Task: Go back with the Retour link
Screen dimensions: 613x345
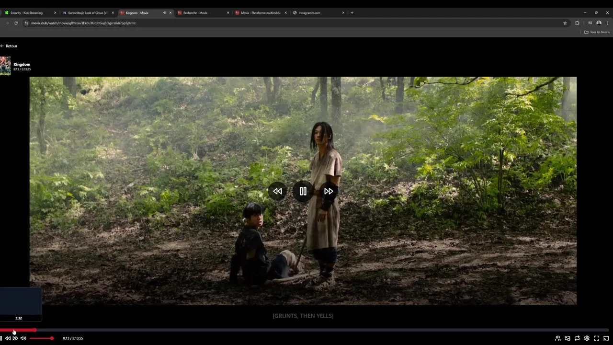Action: pos(9,46)
